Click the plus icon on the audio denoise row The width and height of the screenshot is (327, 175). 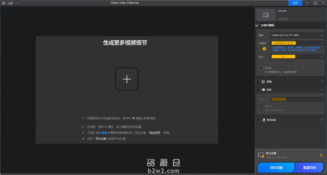(322, 120)
